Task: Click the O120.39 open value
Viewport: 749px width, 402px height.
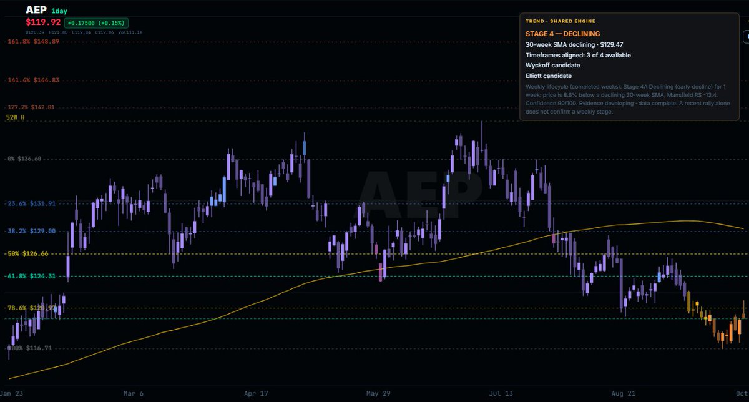Action: 35,32
